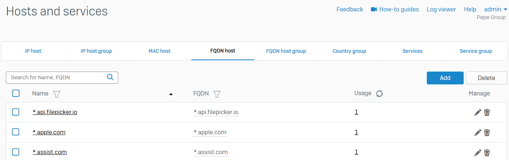
Task: Switch to the IP host tab
Action: [x=33, y=51]
